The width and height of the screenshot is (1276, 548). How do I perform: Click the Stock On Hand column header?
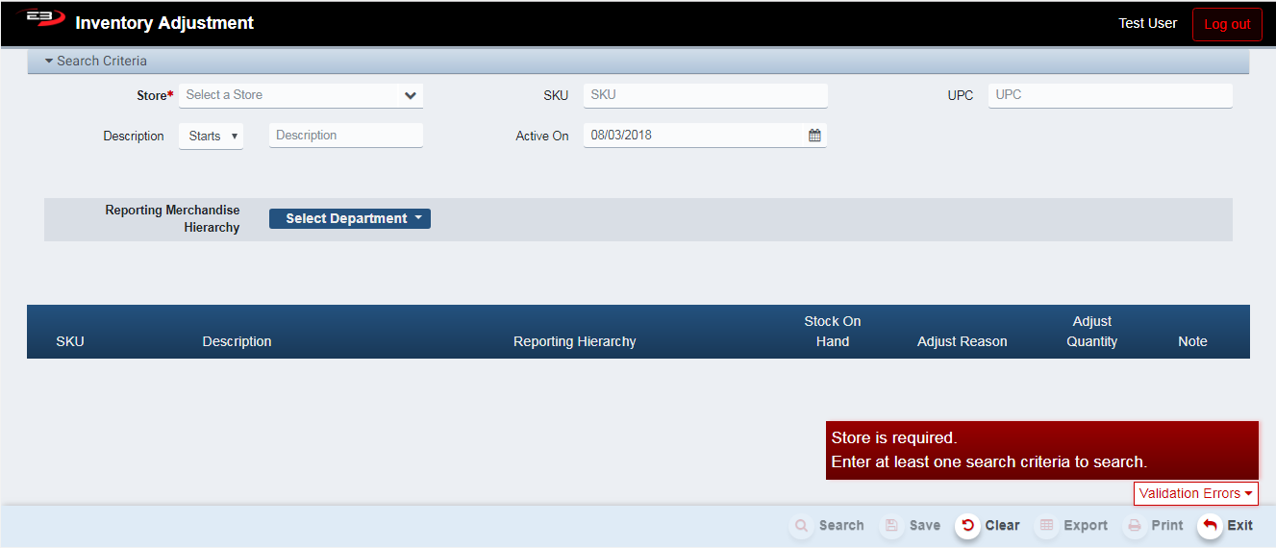coord(832,332)
